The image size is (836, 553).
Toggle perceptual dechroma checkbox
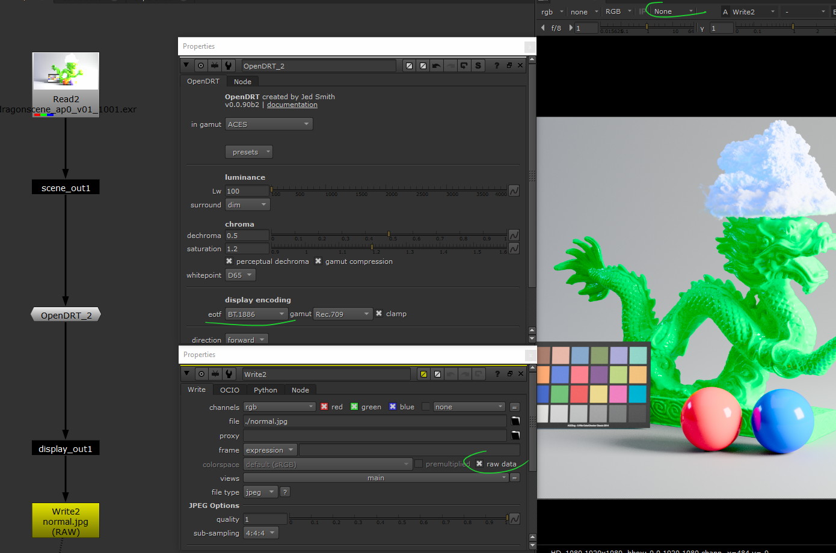tap(229, 261)
